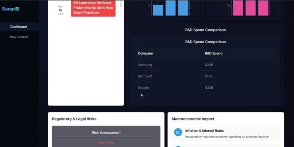Click the Inflation & Interest Rates chart icon
294x147 pixels.
tap(178, 132)
